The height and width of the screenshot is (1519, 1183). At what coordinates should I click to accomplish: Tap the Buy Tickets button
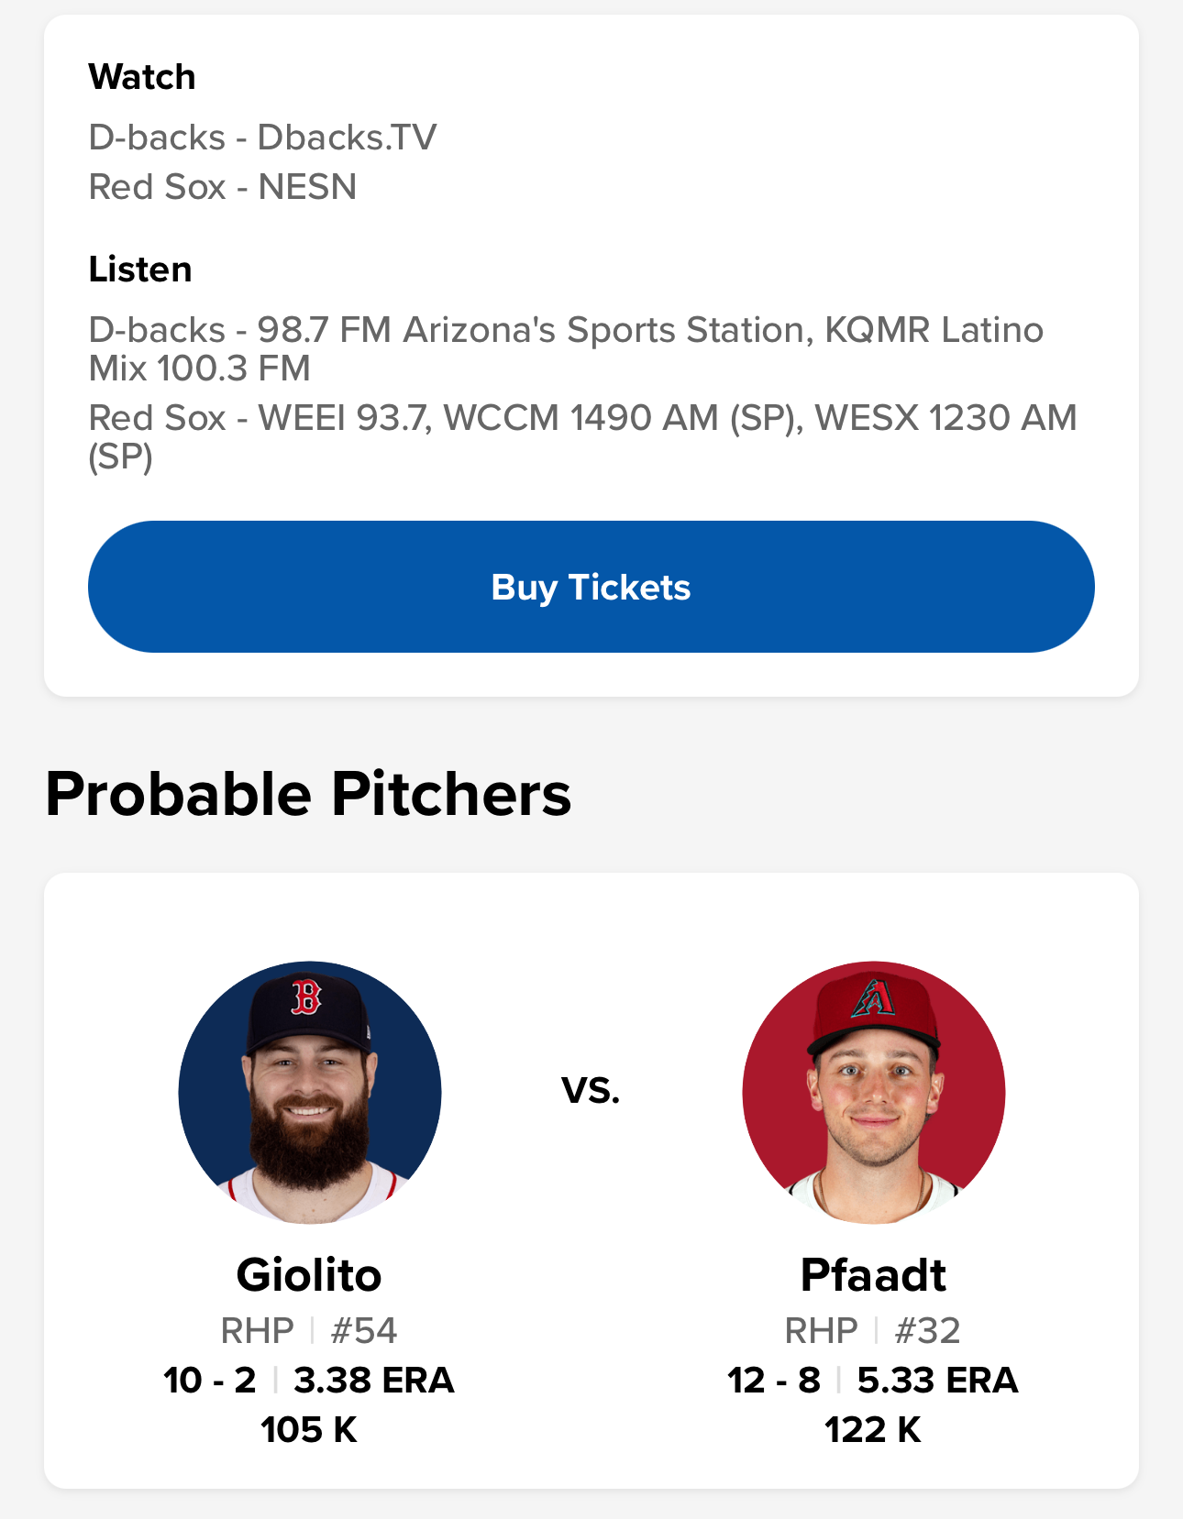pos(591,587)
